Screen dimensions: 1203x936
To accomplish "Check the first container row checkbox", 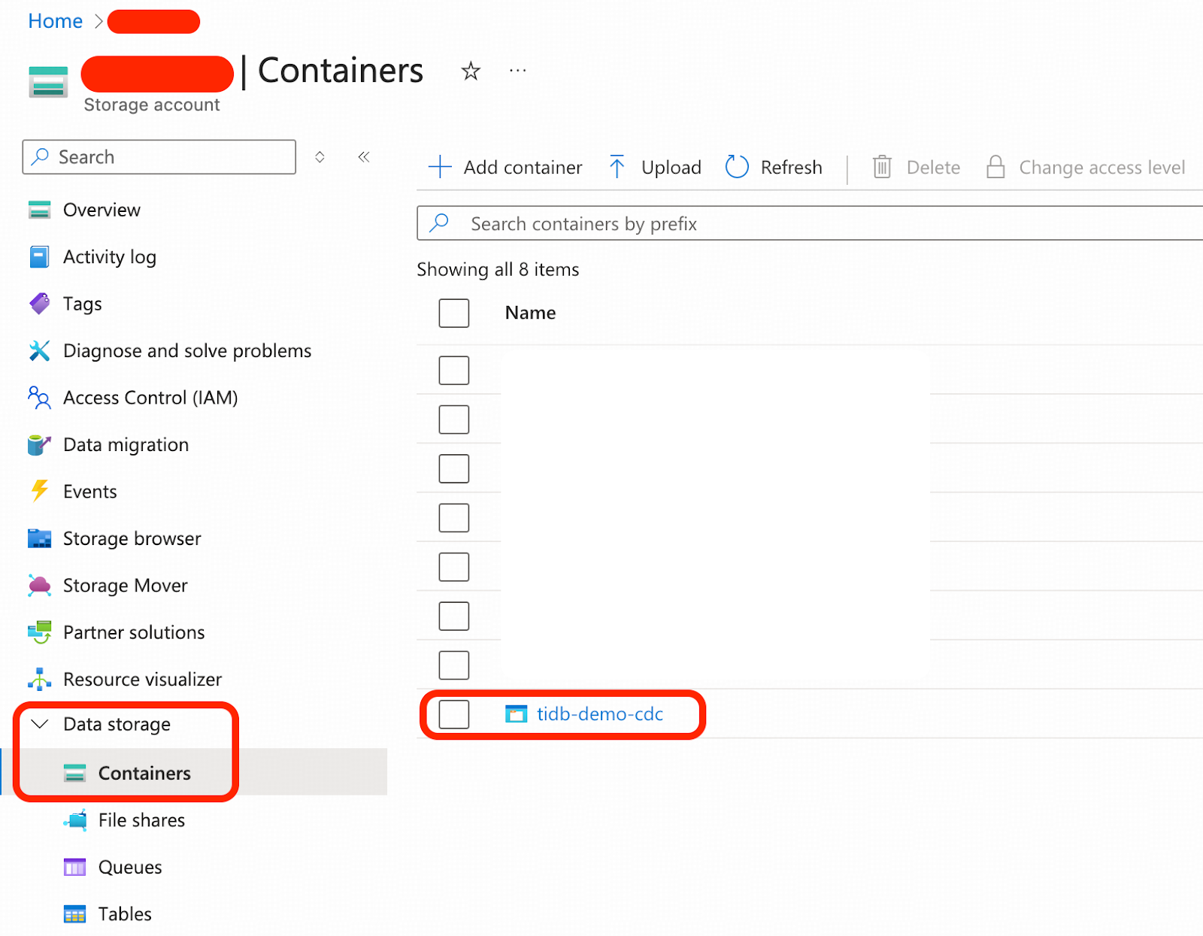I will point(454,371).
